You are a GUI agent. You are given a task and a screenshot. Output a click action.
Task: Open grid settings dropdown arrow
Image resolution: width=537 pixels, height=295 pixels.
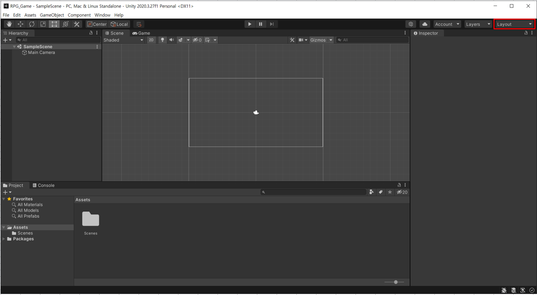[x=215, y=40]
